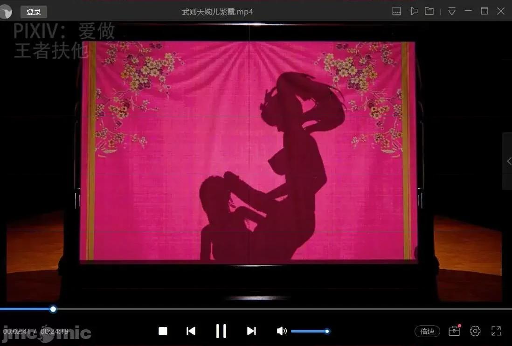Click the 登录 login button
Viewport: 512px width, 346px height.
(x=34, y=12)
